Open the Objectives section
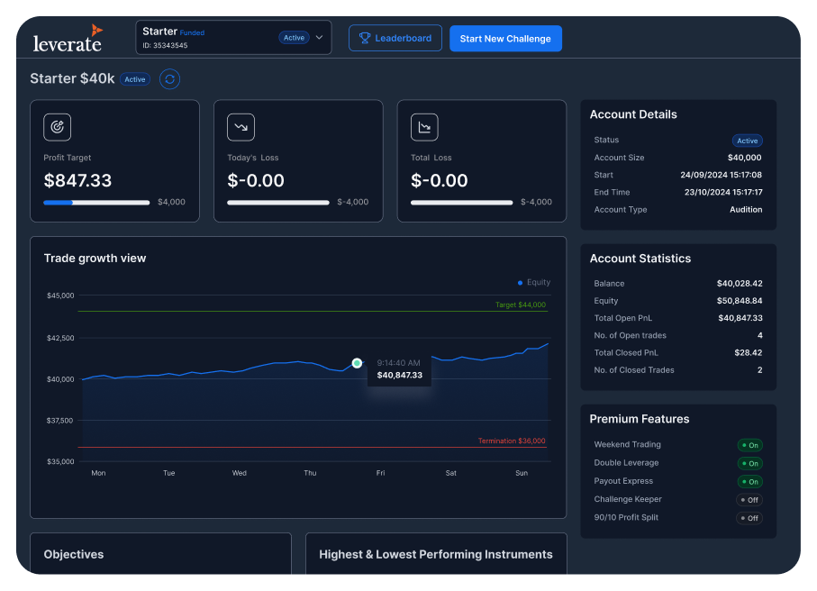This screenshot has height=591, width=817. click(x=74, y=554)
